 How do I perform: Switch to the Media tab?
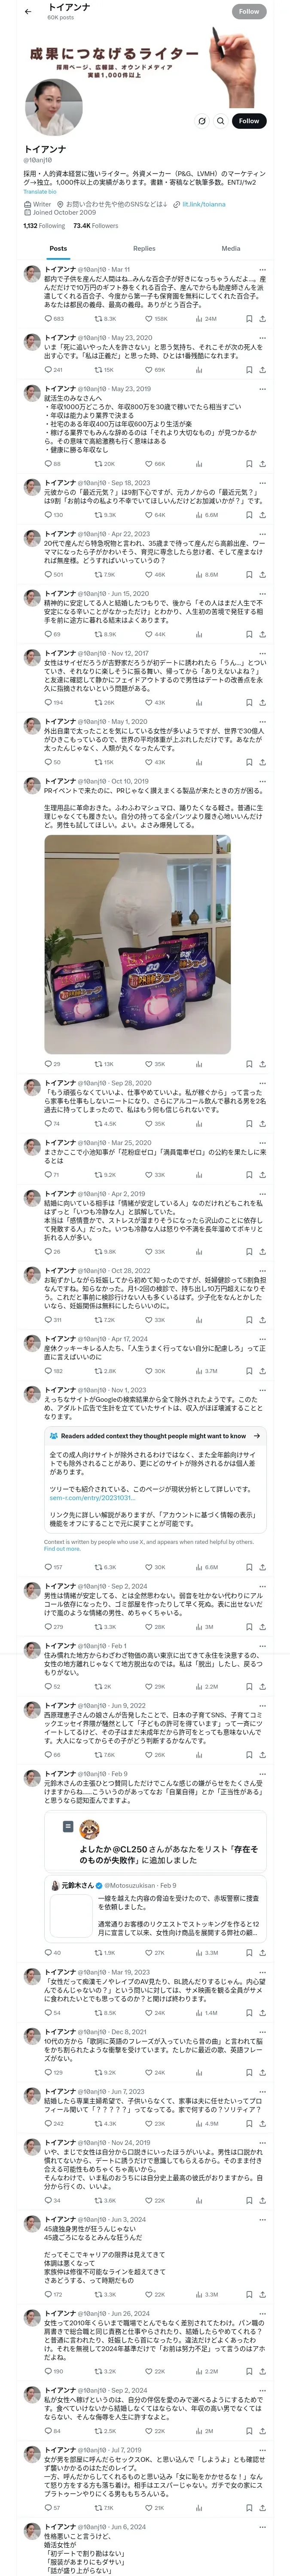coord(231,248)
